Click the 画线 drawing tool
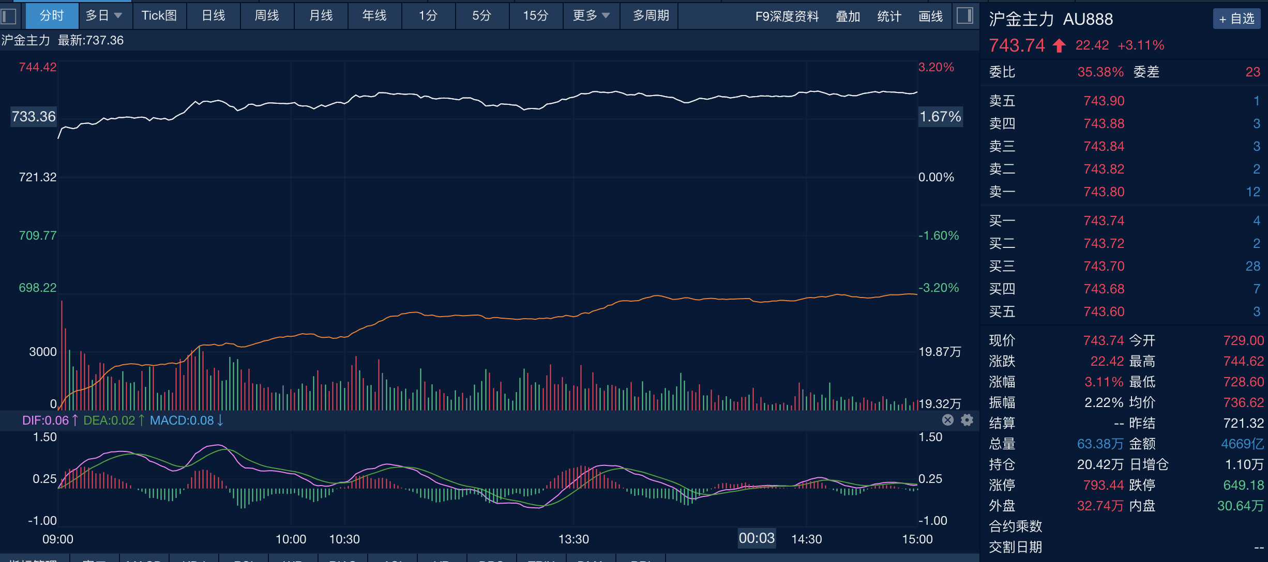 [x=930, y=17]
